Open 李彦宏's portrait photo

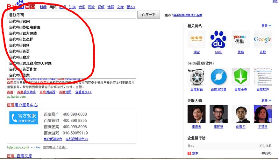coord(196,114)
